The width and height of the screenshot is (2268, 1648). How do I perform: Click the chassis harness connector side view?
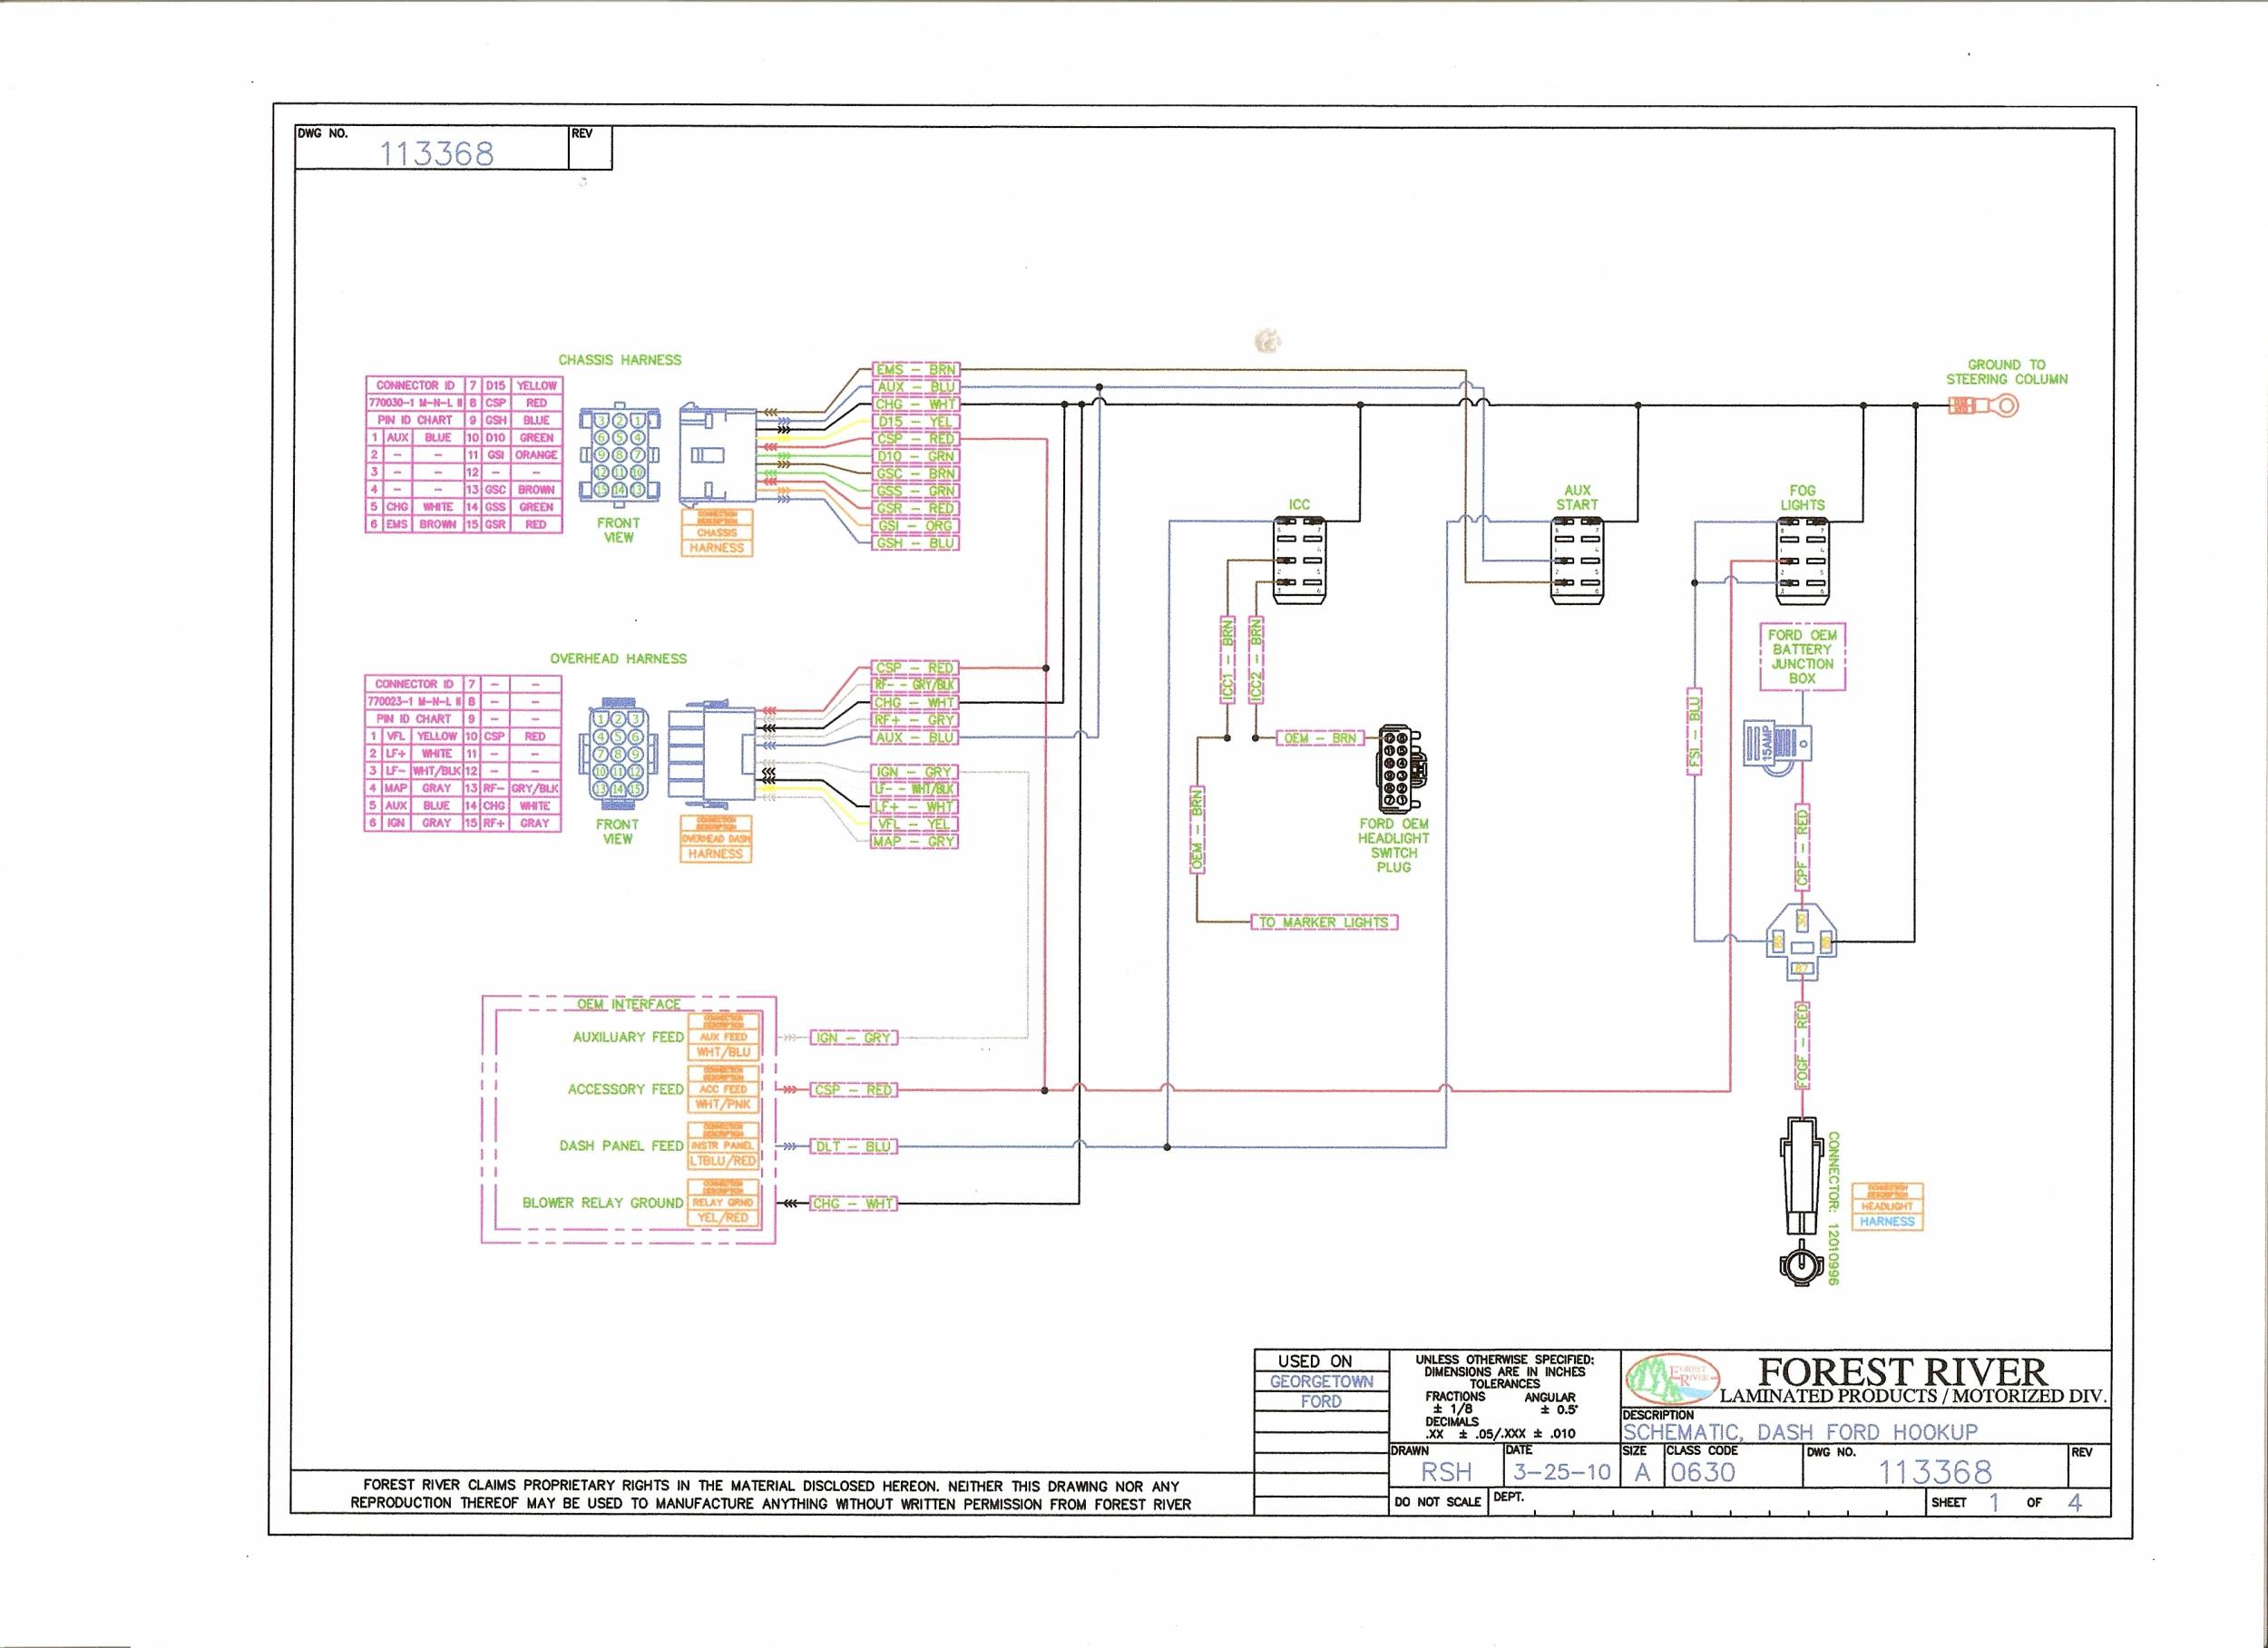(x=716, y=454)
